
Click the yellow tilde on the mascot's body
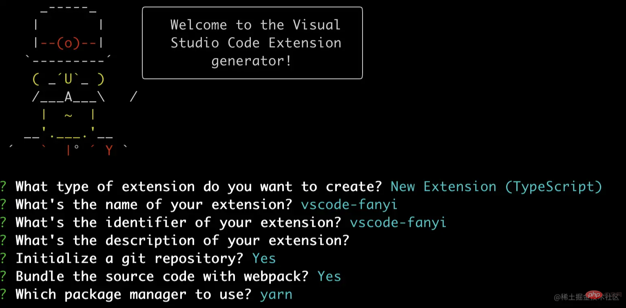[x=68, y=115]
